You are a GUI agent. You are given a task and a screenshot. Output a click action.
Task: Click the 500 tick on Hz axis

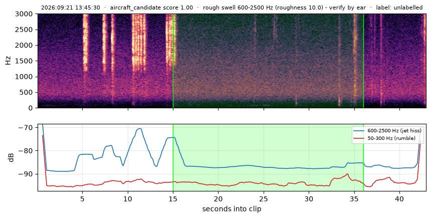tap(27, 92)
